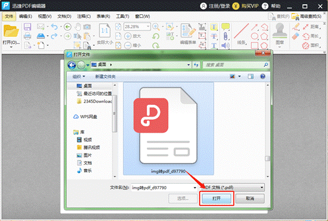Open the Window(W) menu
The height and width of the screenshot is (221, 328).
pos(143,17)
